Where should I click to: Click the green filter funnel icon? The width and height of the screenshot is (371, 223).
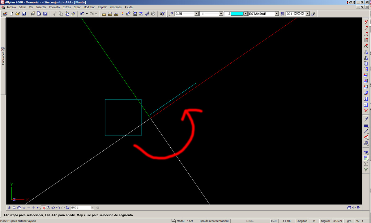click(x=366, y=170)
